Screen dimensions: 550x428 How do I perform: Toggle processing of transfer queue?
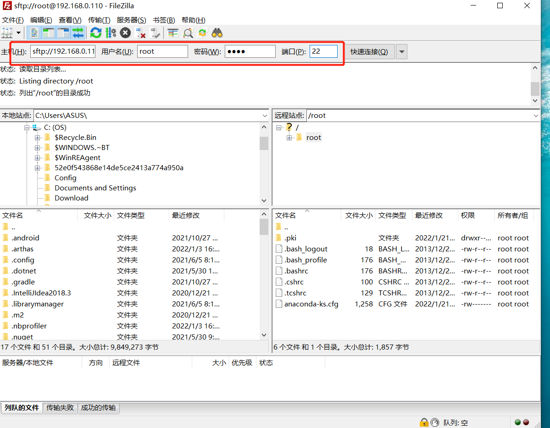coord(111,33)
